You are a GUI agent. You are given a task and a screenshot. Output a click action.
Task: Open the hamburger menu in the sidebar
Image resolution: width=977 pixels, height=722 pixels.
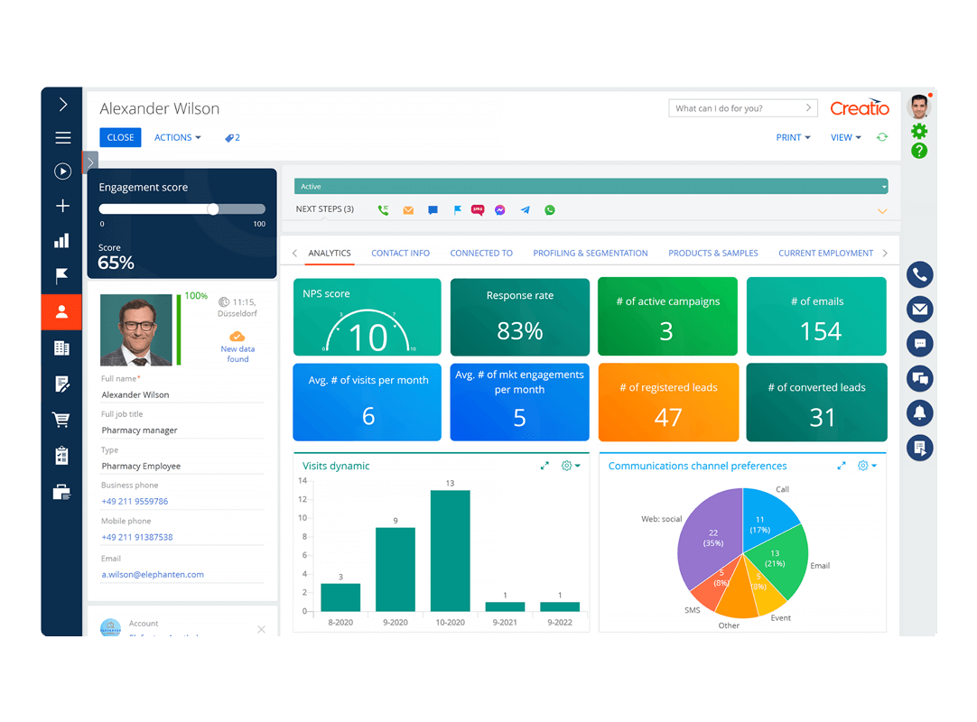pos(62,138)
